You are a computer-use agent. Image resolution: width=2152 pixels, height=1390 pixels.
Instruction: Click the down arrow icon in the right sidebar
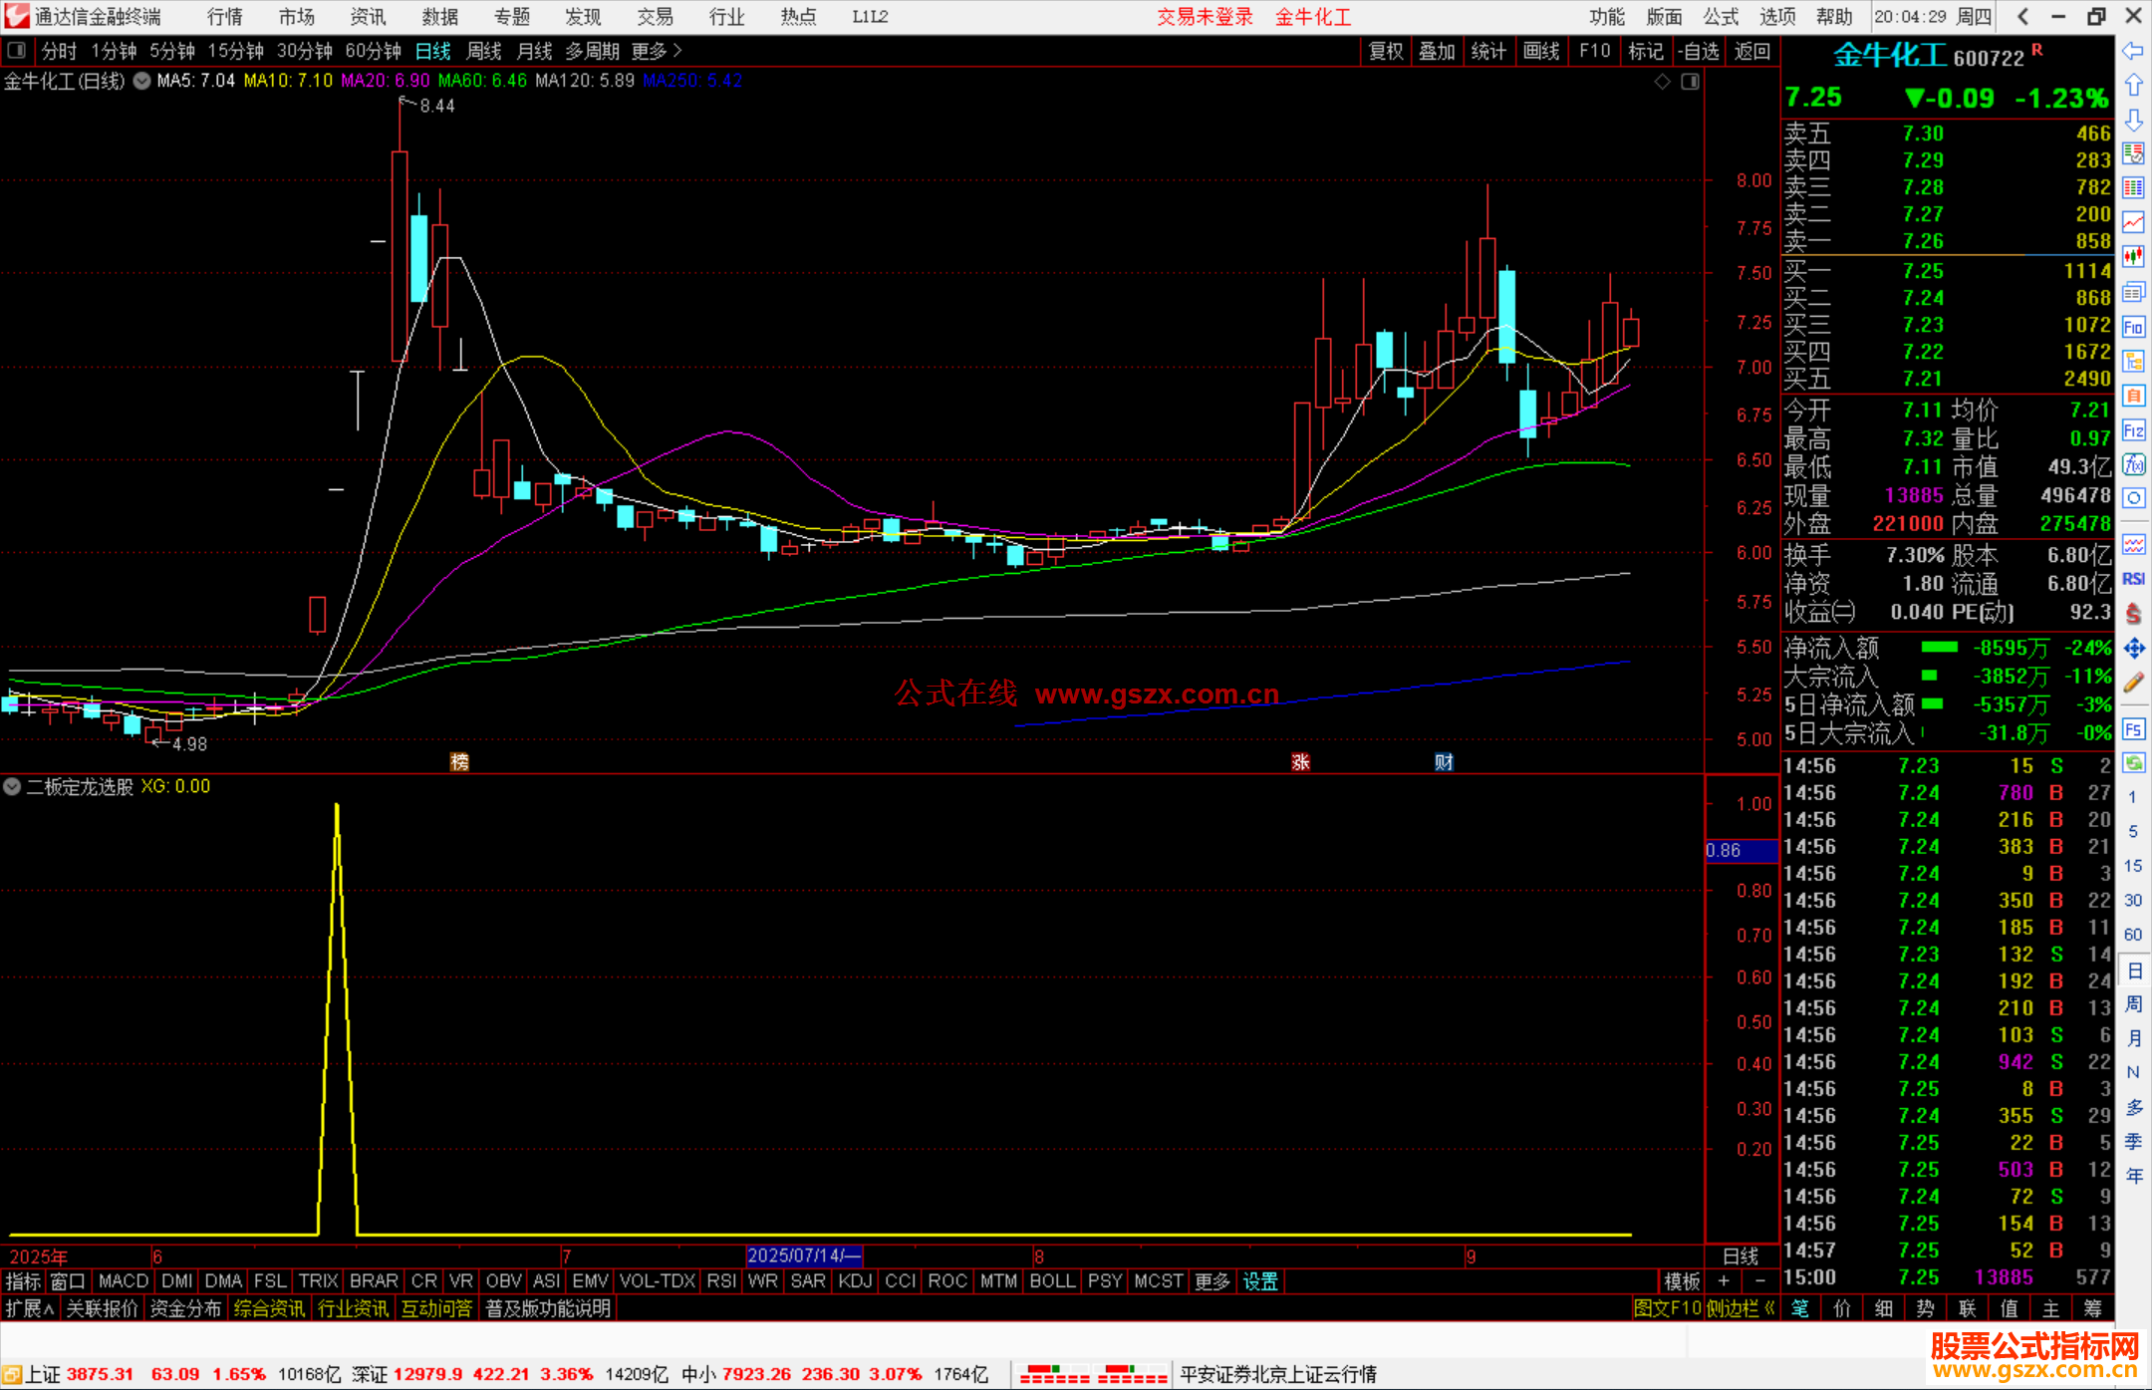click(x=2133, y=120)
